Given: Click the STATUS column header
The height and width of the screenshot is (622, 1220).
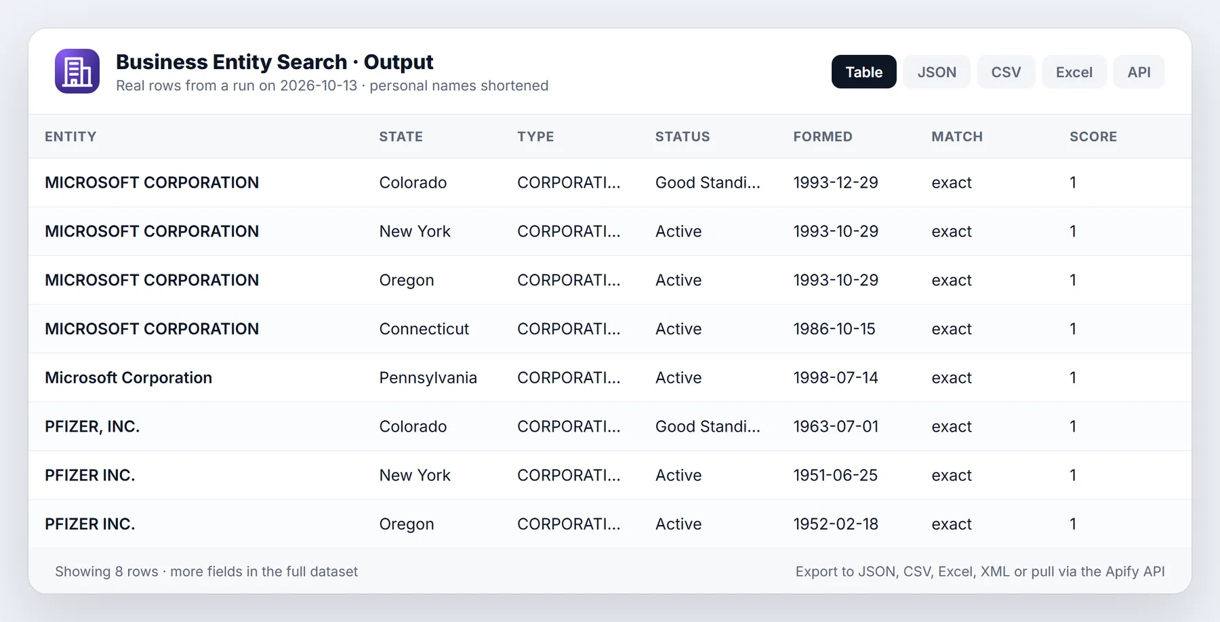Looking at the screenshot, I should click(683, 136).
